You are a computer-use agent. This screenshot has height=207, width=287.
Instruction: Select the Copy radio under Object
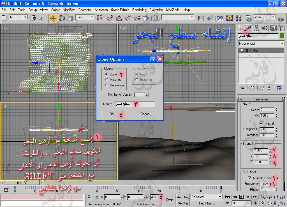coord(107,74)
